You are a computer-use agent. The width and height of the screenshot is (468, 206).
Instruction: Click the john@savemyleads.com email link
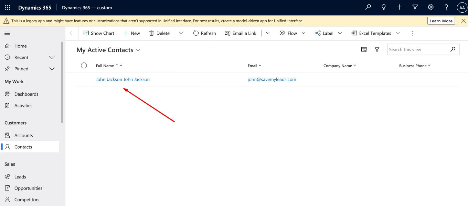pyautogui.click(x=272, y=79)
